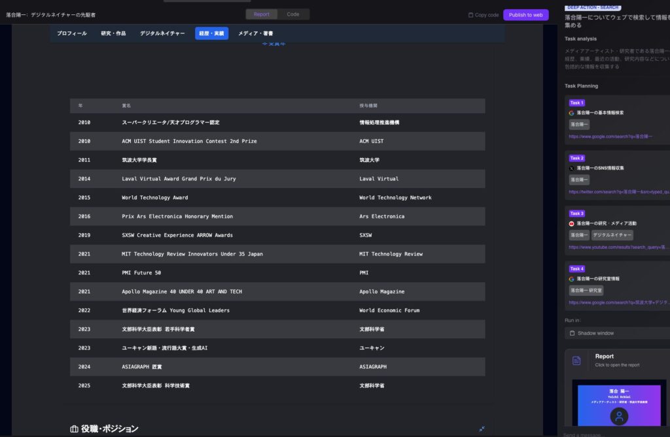670x437 pixels.
Task: Click the デジタルネイチャー keyword tag in Task 3
Action: click(x=612, y=235)
